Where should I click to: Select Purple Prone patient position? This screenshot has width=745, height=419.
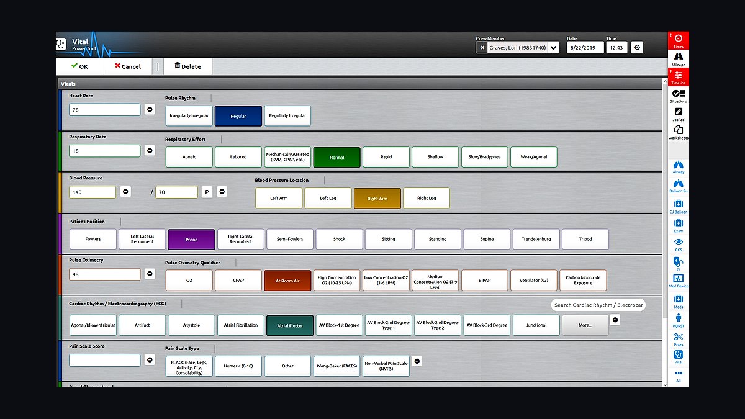(x=191, y=239)
